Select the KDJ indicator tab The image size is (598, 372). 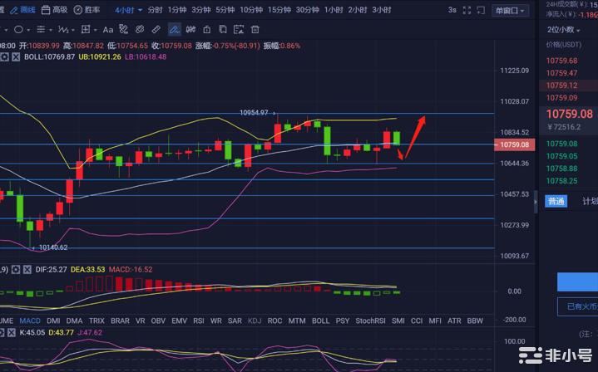coord(255,321)
